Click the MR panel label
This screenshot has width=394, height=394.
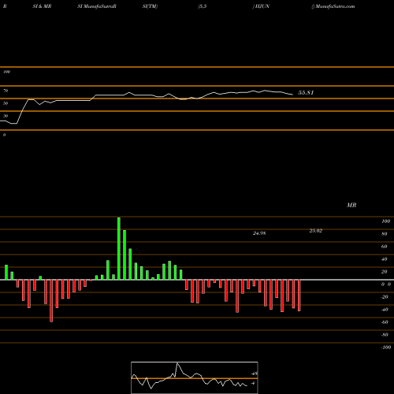[x=351, y=205]
